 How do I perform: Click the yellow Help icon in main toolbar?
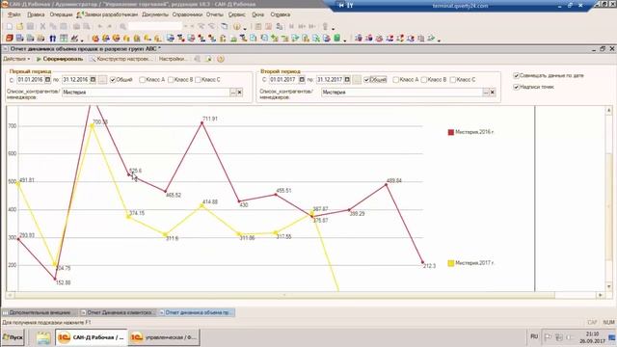[x=236, y=27]
